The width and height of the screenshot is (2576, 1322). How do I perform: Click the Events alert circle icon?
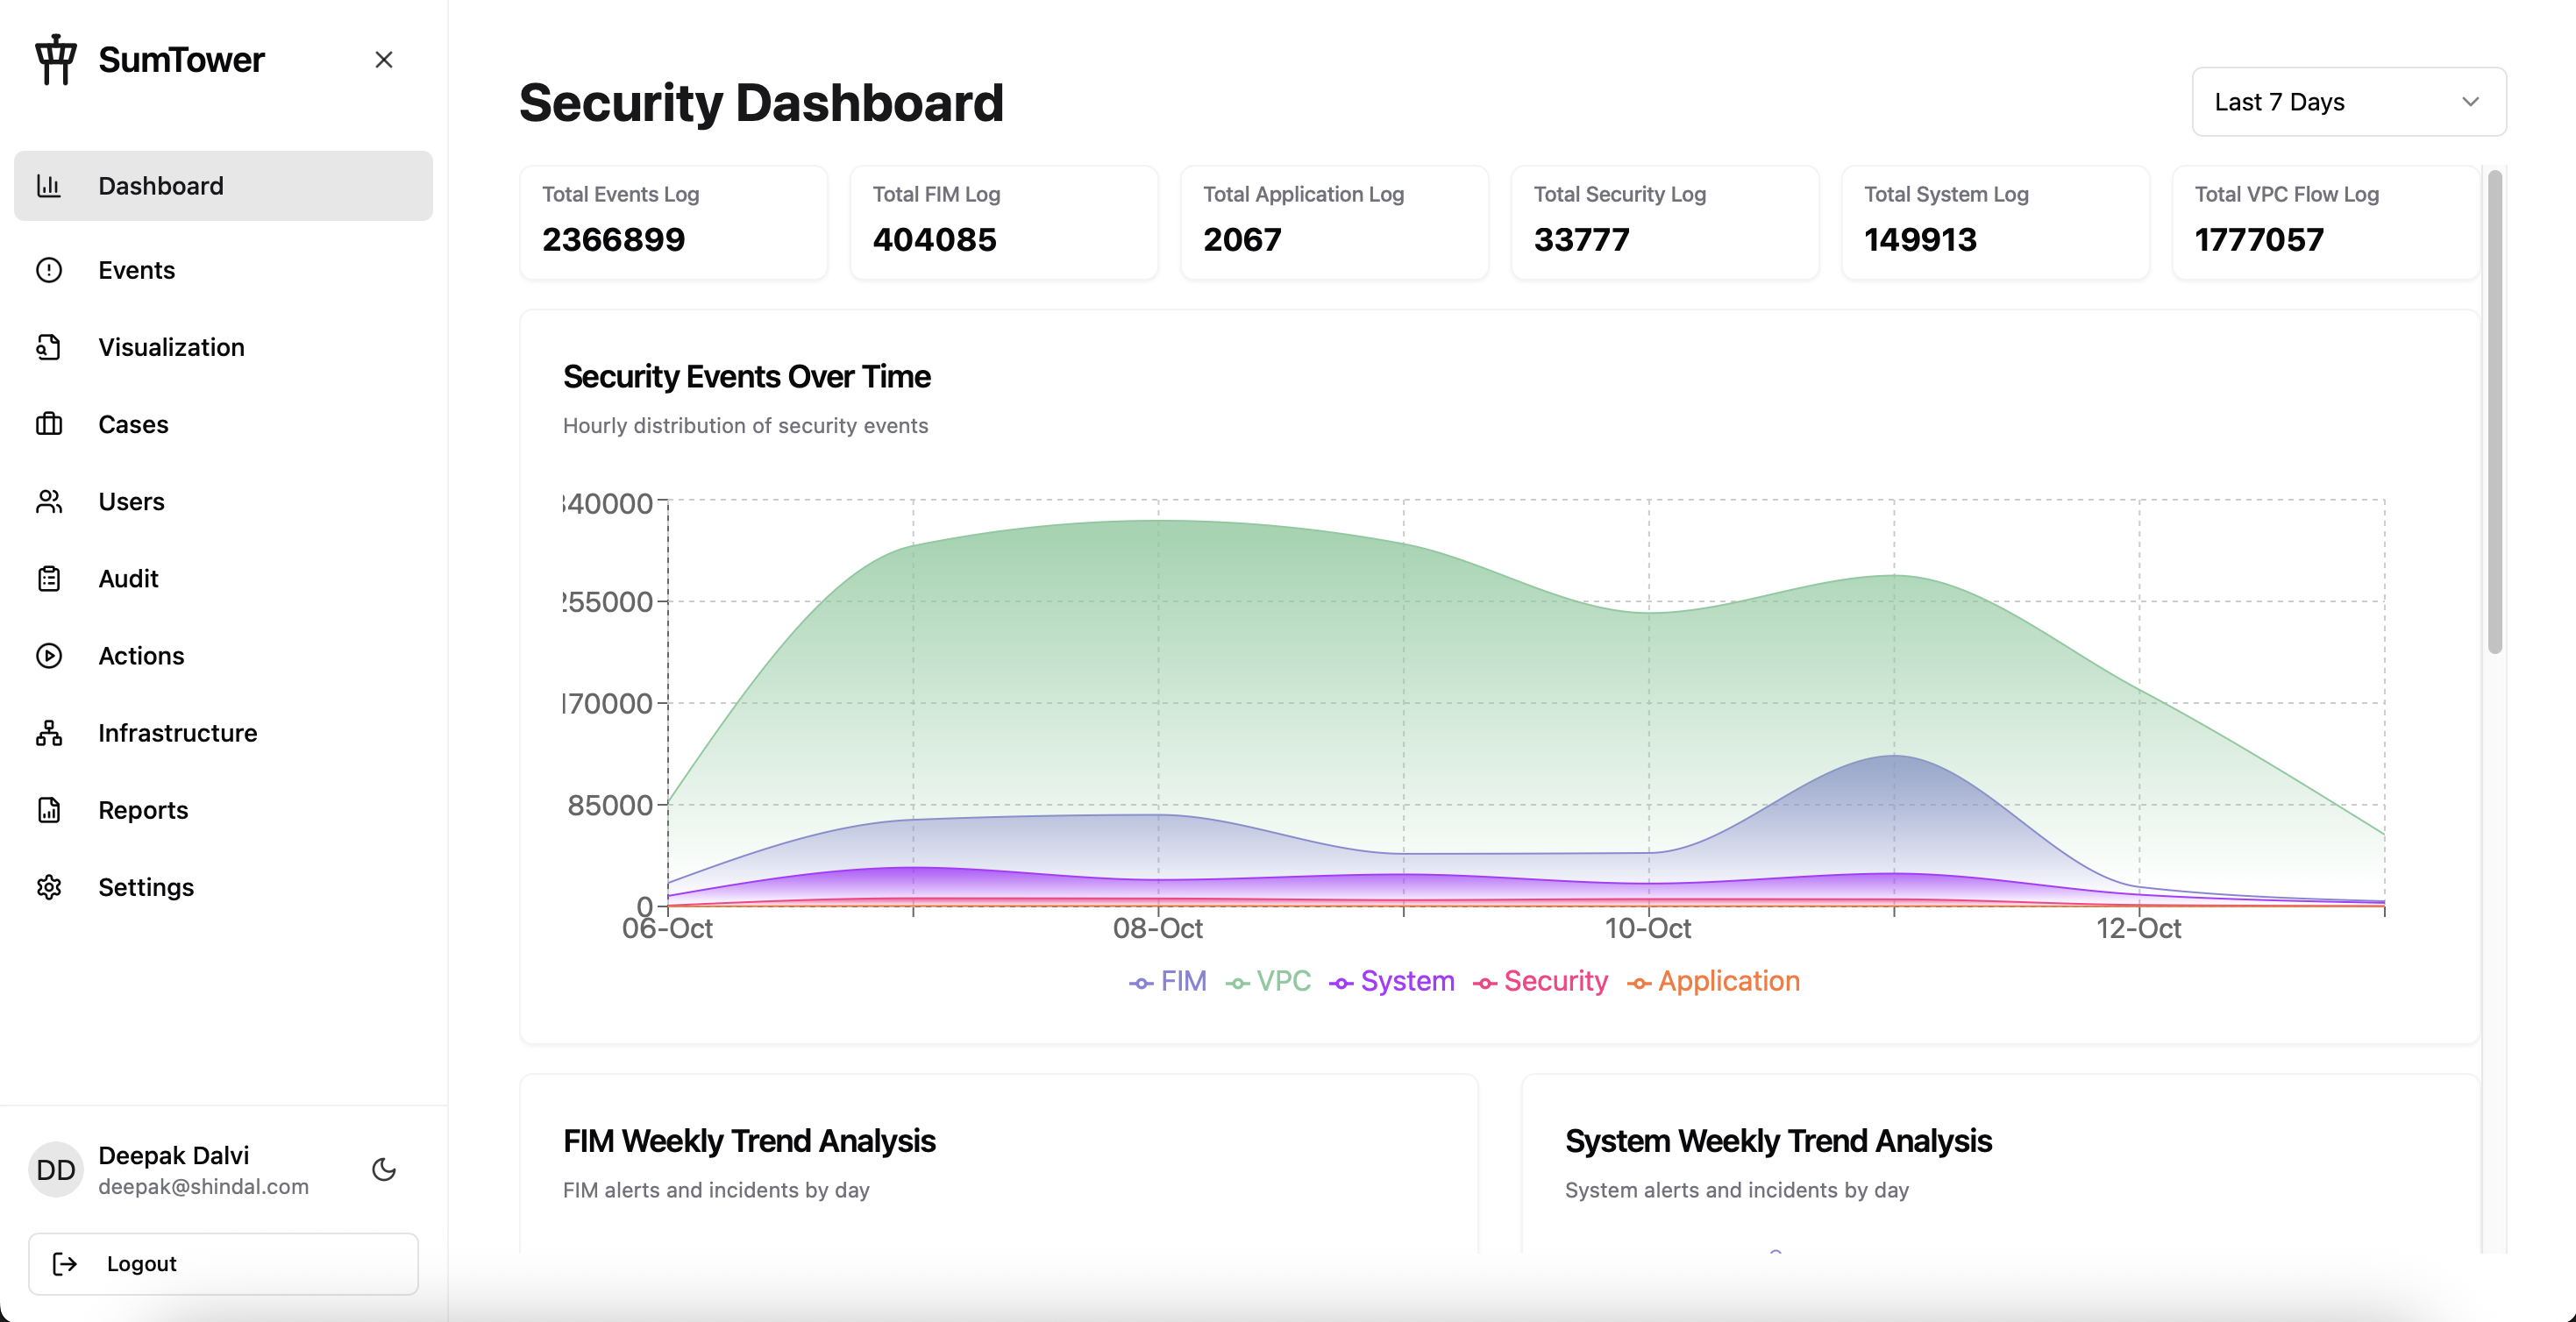point(49,270)
